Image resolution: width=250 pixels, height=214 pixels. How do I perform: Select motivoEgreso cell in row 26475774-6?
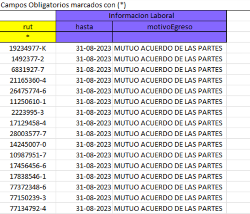170,91
